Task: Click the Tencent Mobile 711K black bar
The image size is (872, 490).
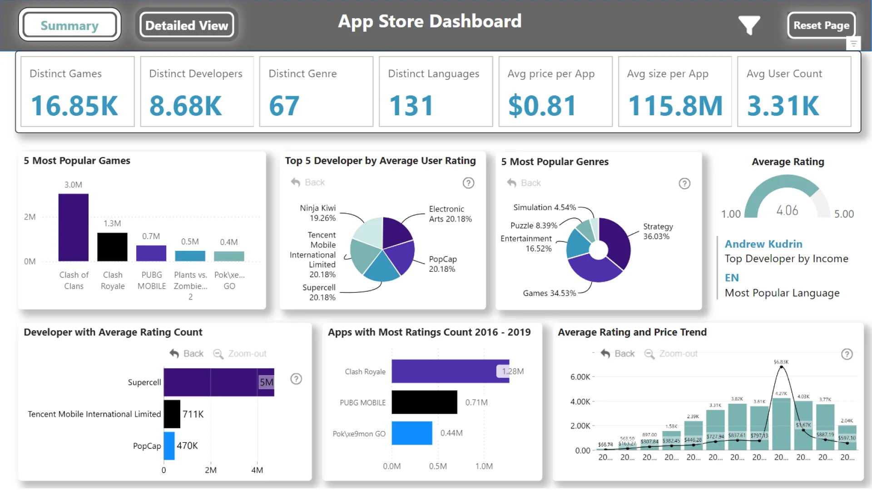Action: [x=172, y=414]
